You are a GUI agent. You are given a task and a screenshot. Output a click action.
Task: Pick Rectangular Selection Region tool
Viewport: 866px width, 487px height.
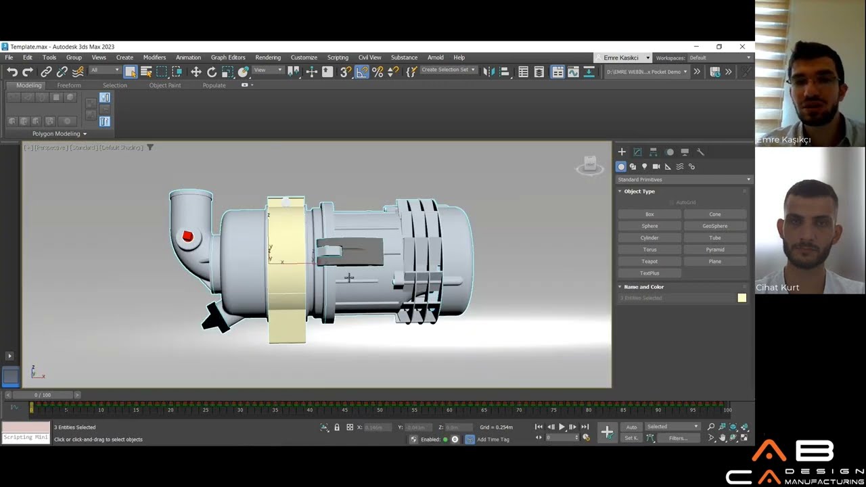[162, 72]
